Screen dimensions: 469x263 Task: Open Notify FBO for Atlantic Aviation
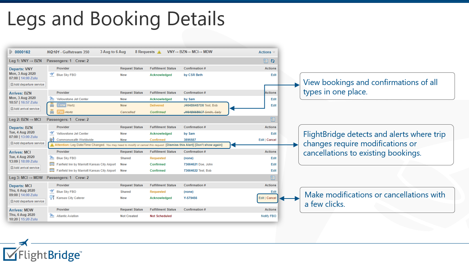[268, 216]
